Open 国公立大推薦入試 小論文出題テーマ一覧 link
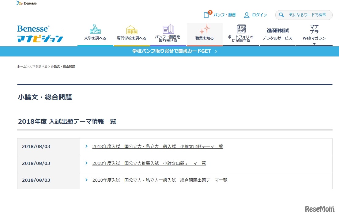 [x=149, y=163]
